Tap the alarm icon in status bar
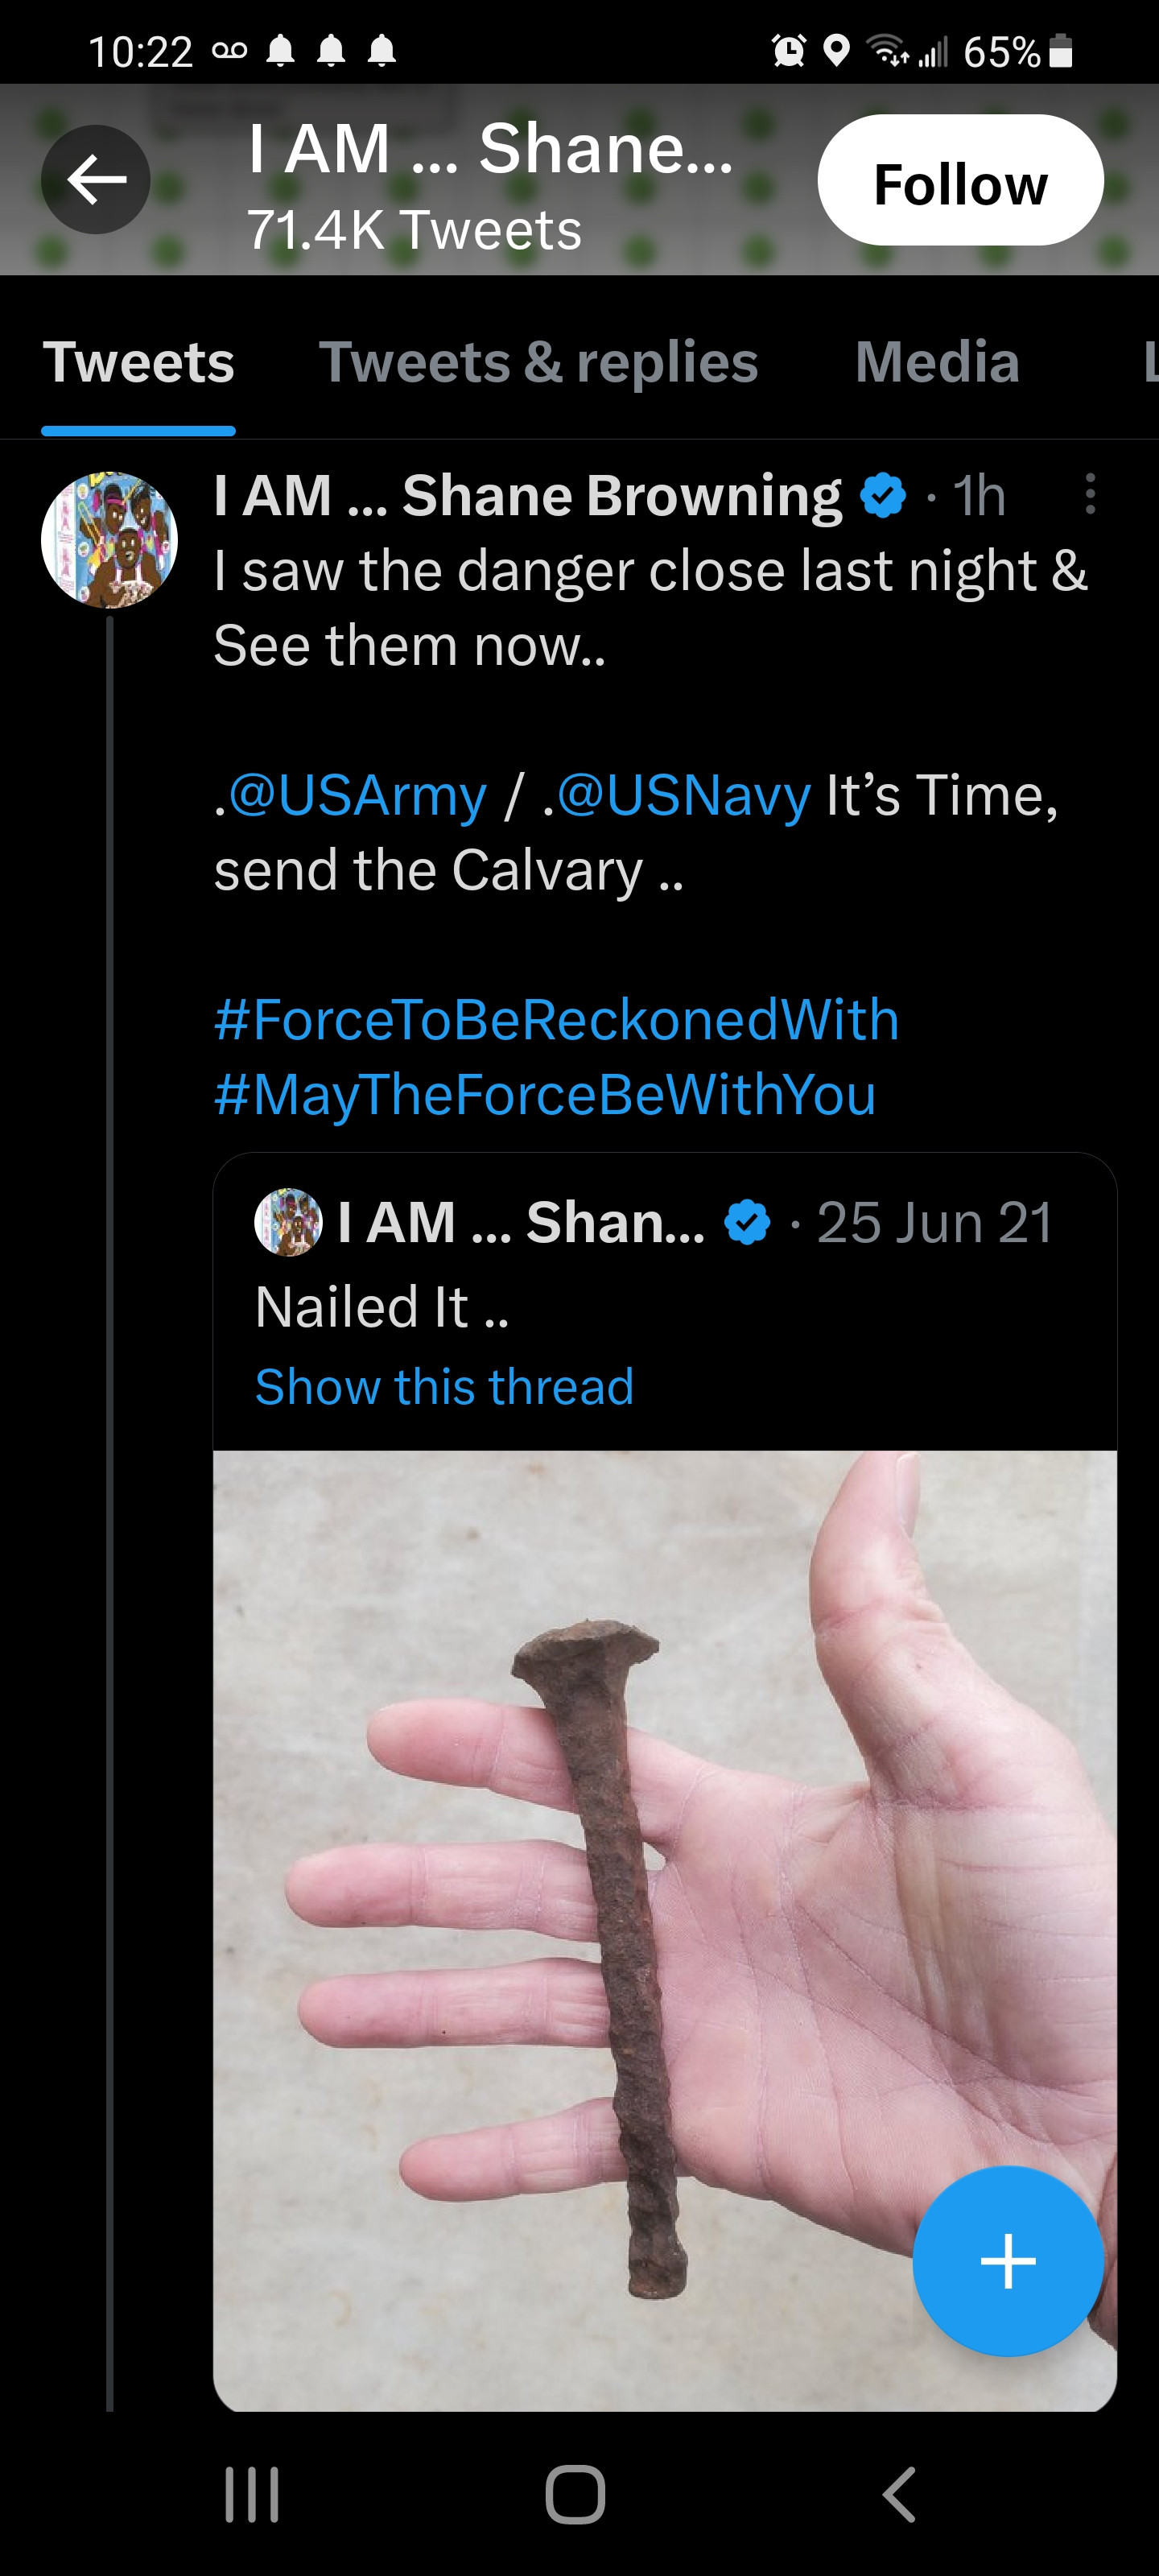Screen dimensions: 1159x2576 pos(788,50)
